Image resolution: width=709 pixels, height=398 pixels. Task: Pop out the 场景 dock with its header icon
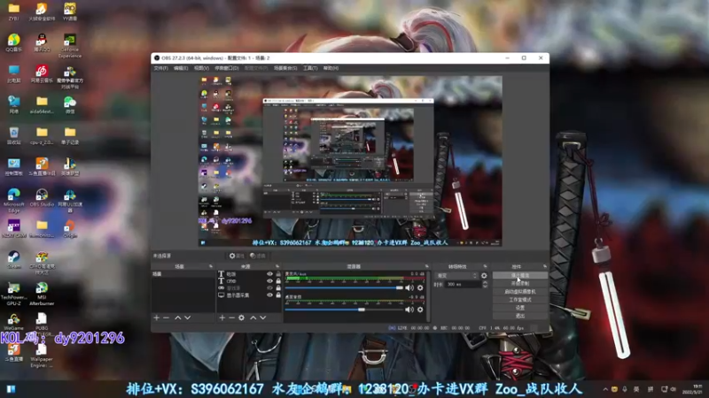point(211,267)
